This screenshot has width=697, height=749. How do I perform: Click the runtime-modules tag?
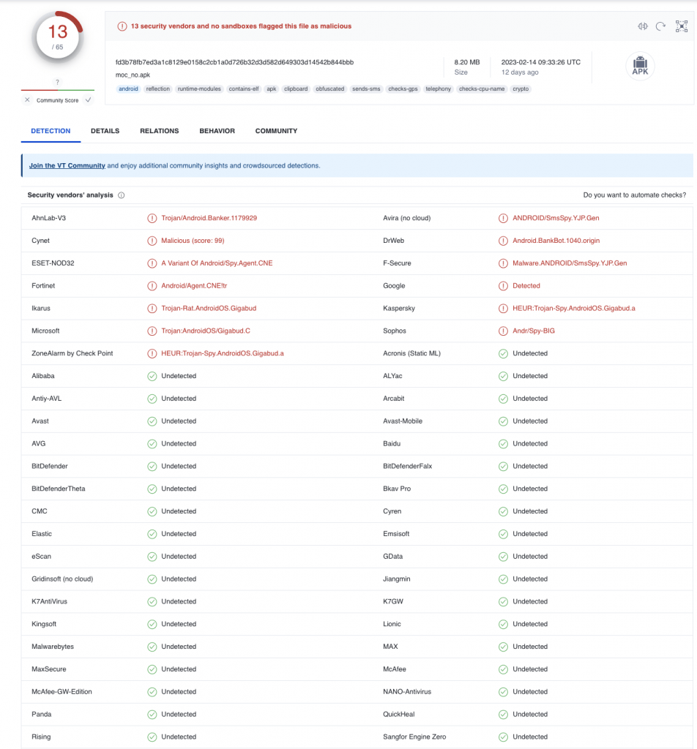click(199, 89)
